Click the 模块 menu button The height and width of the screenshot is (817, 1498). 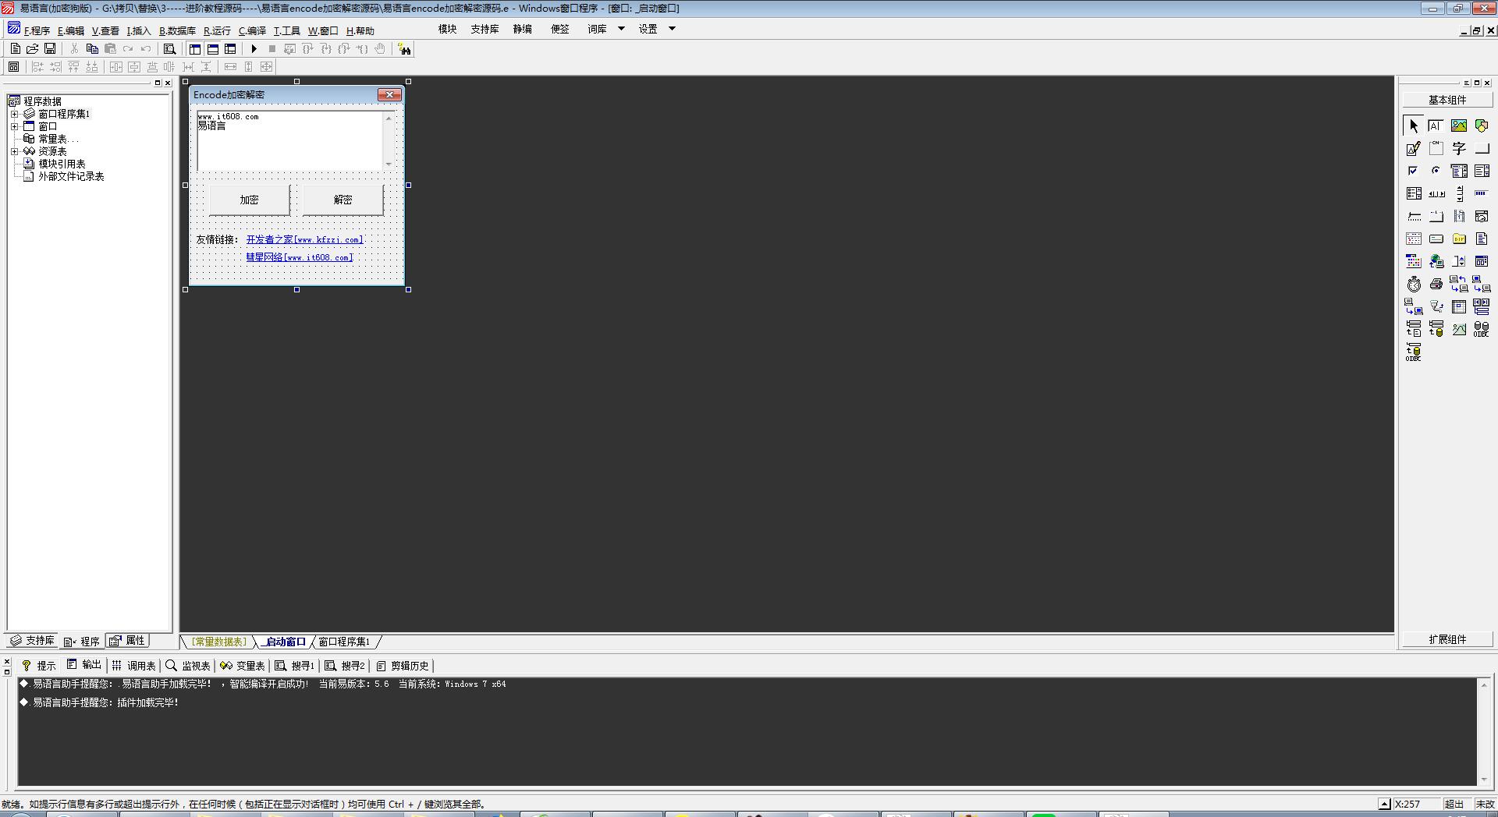pyautogui.click(x=447, y=29)
